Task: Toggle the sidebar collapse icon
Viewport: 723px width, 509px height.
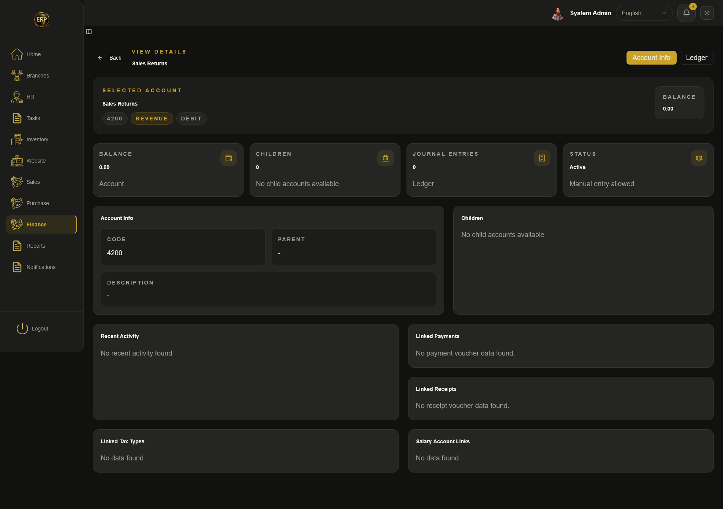Action: pos(89,32)
